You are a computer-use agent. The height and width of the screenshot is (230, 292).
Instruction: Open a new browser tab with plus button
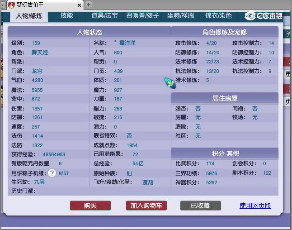89,5
